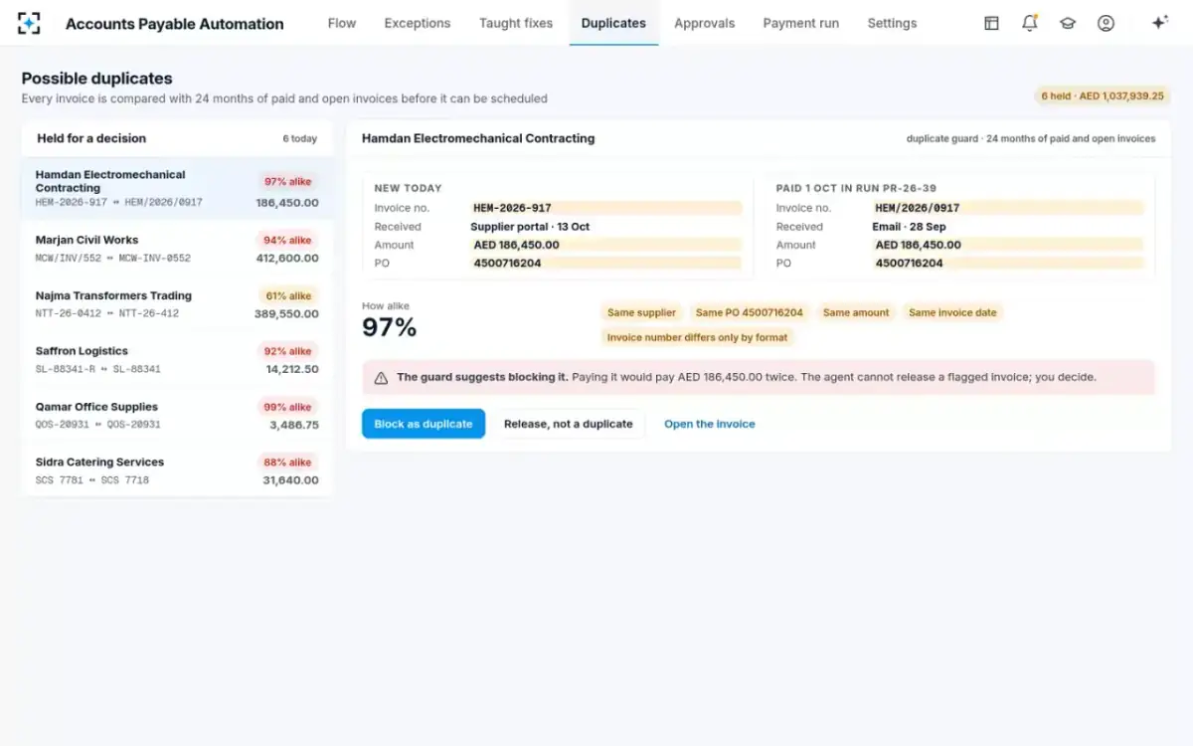Image resolution: width=1193 pixels, height=746 pixels.
Task: Select the Hamdan Electromechanical Contracting row
Action: 177,189
